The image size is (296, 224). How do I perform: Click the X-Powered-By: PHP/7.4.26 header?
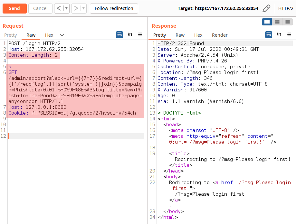192,61
